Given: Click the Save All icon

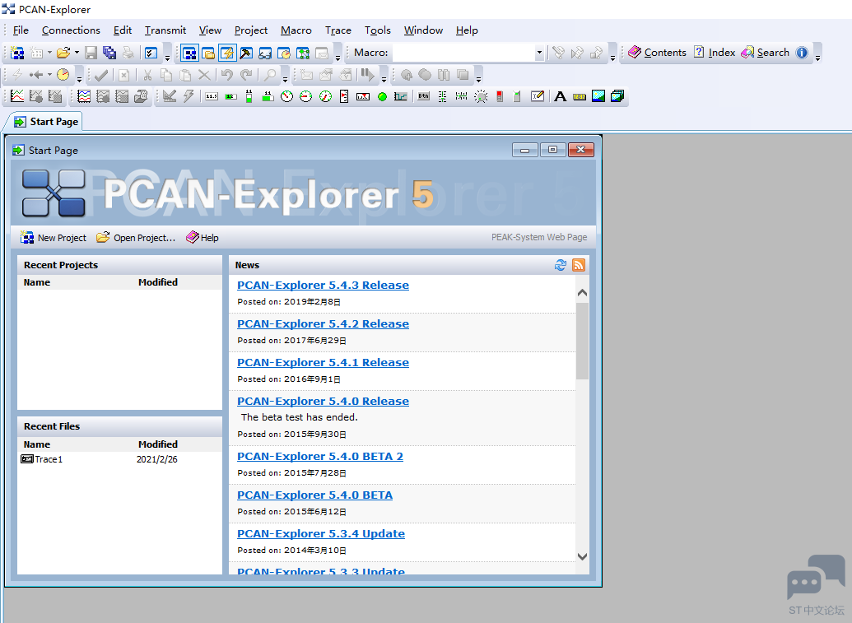Looking at the screenshot, I should (109, 53).
